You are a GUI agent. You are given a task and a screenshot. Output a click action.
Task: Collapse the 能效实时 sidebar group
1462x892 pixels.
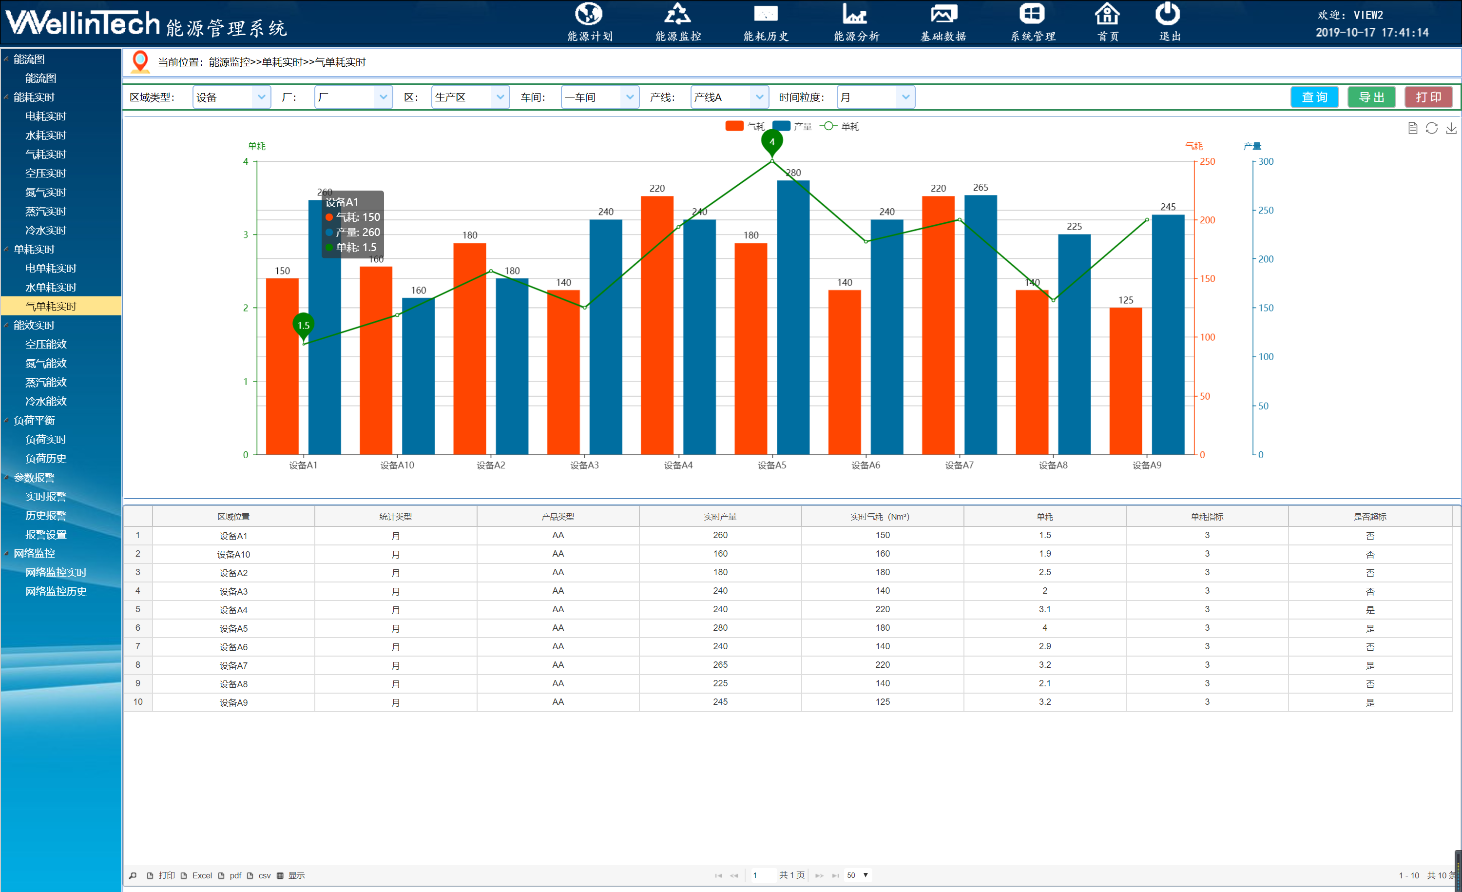tap(6, 325)
